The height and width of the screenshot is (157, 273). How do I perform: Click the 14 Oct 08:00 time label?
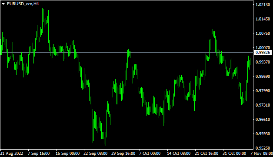click(x=179, y=154)
